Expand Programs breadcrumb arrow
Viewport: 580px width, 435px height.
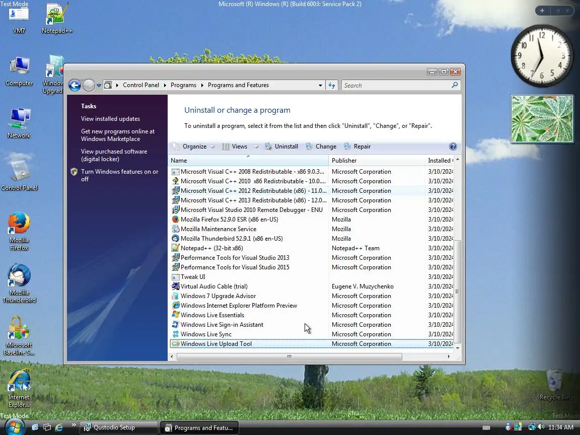pyautogui.click(x=202, y=86)
